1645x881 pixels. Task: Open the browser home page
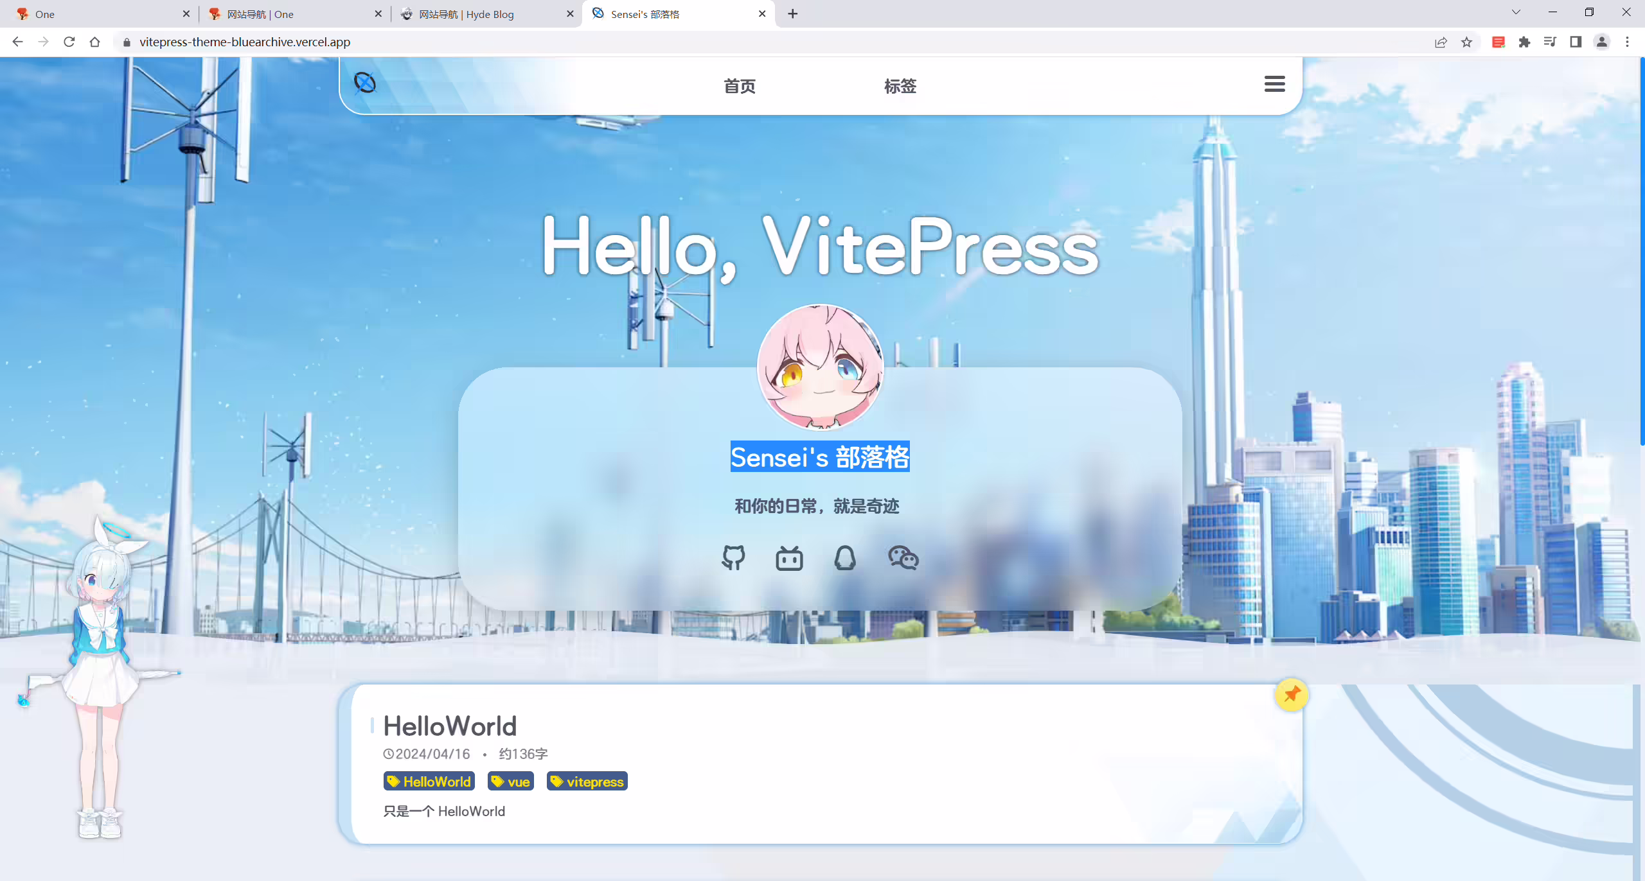point(94,42)
